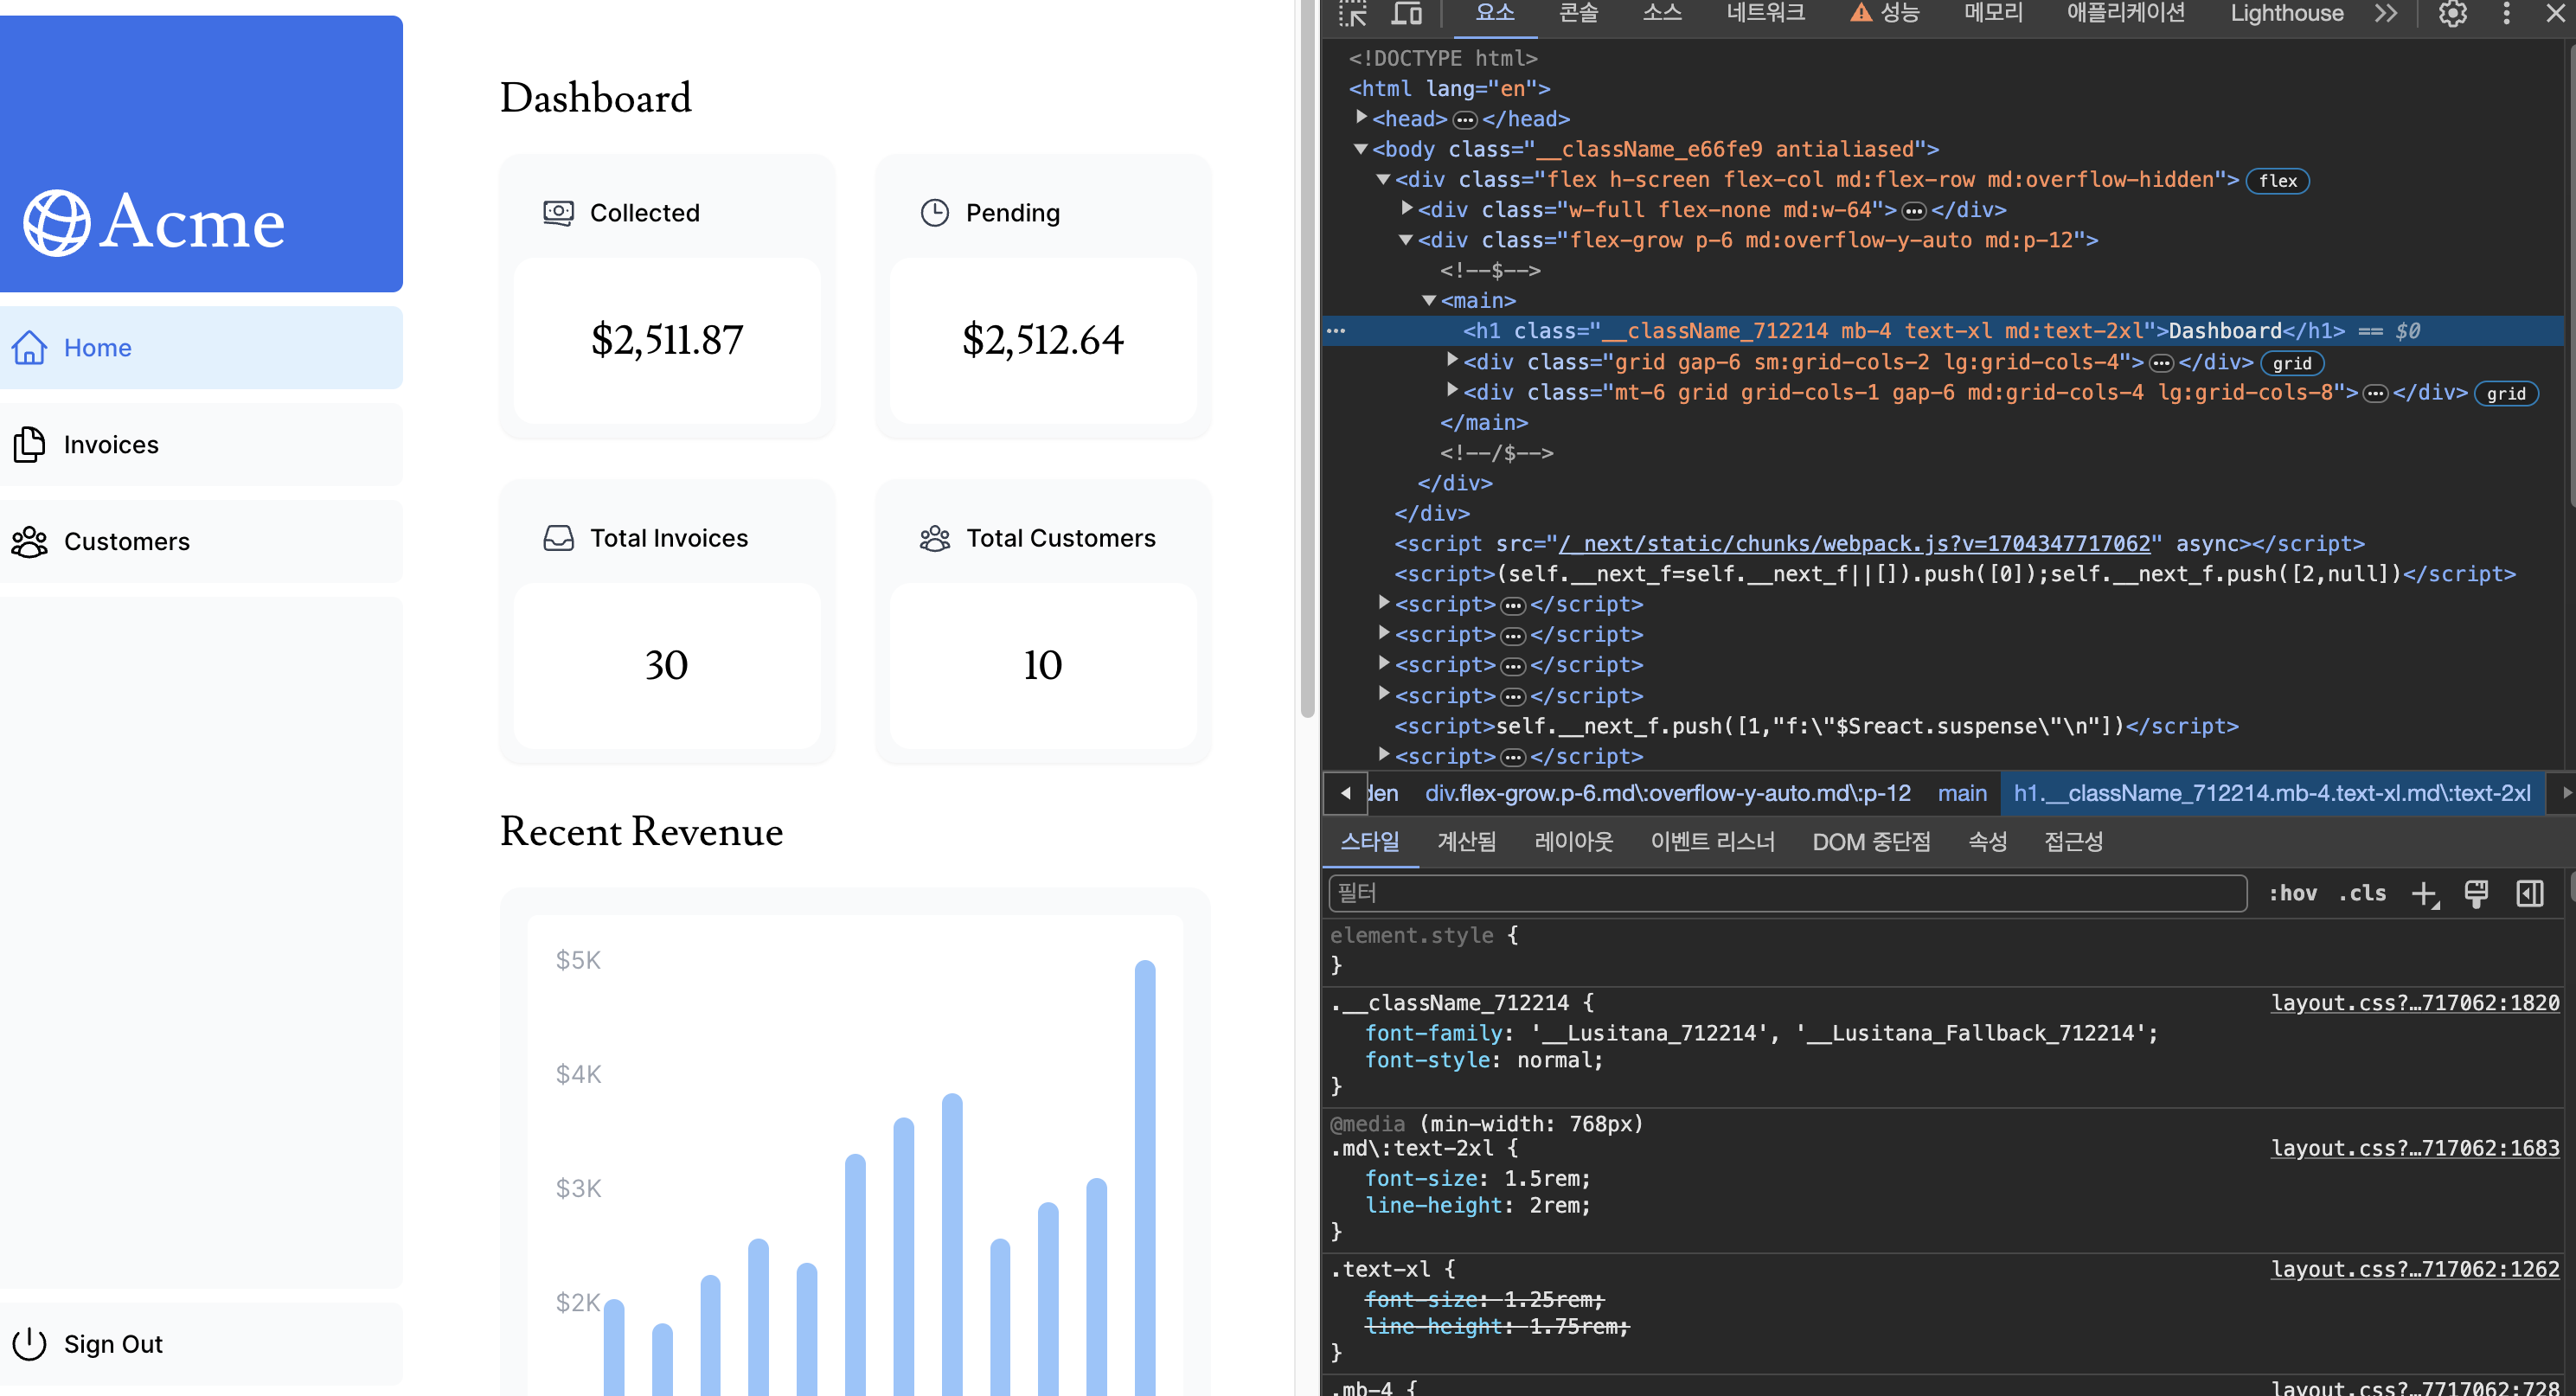
Task: Toggle grid badge on mt-6 grid div
Action: 2506,394
